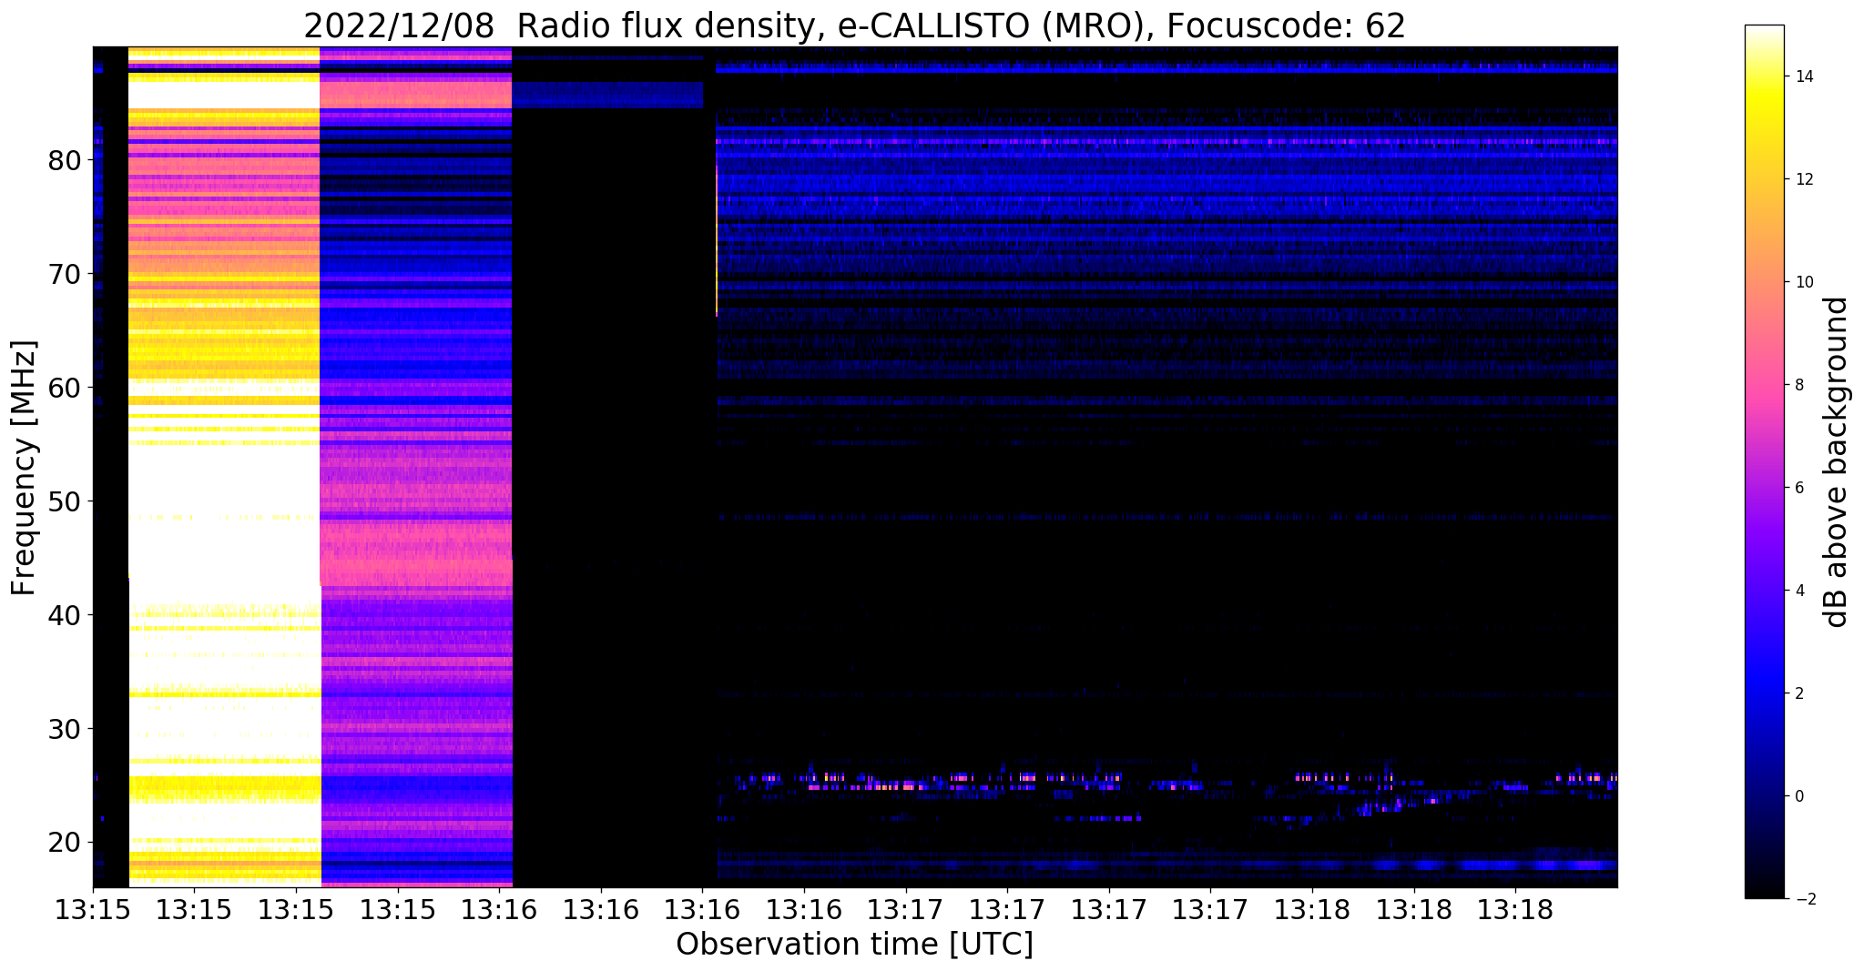Select the "Frequency [MHz]" y-axis label
The height and width of the screenshot is (971, 1864).
pos(25,468)
